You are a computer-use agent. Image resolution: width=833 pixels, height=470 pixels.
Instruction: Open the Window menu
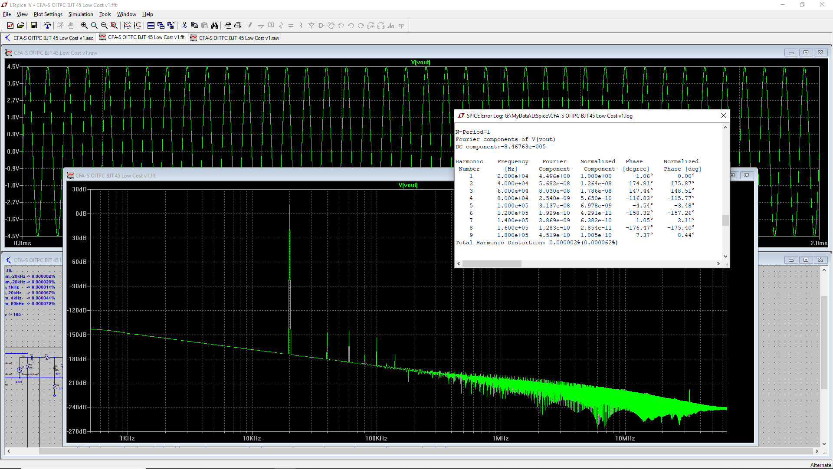(x=127, y=14)
